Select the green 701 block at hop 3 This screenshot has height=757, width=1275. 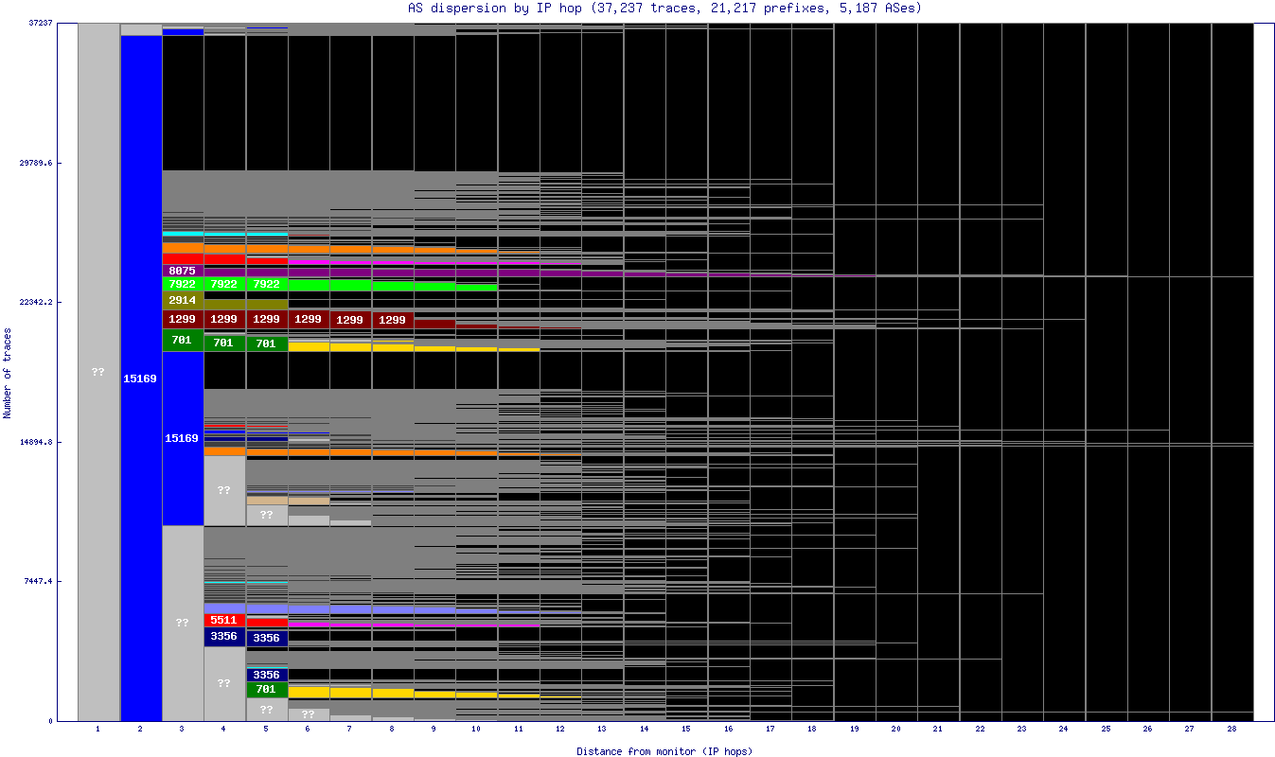coord(182,340)
